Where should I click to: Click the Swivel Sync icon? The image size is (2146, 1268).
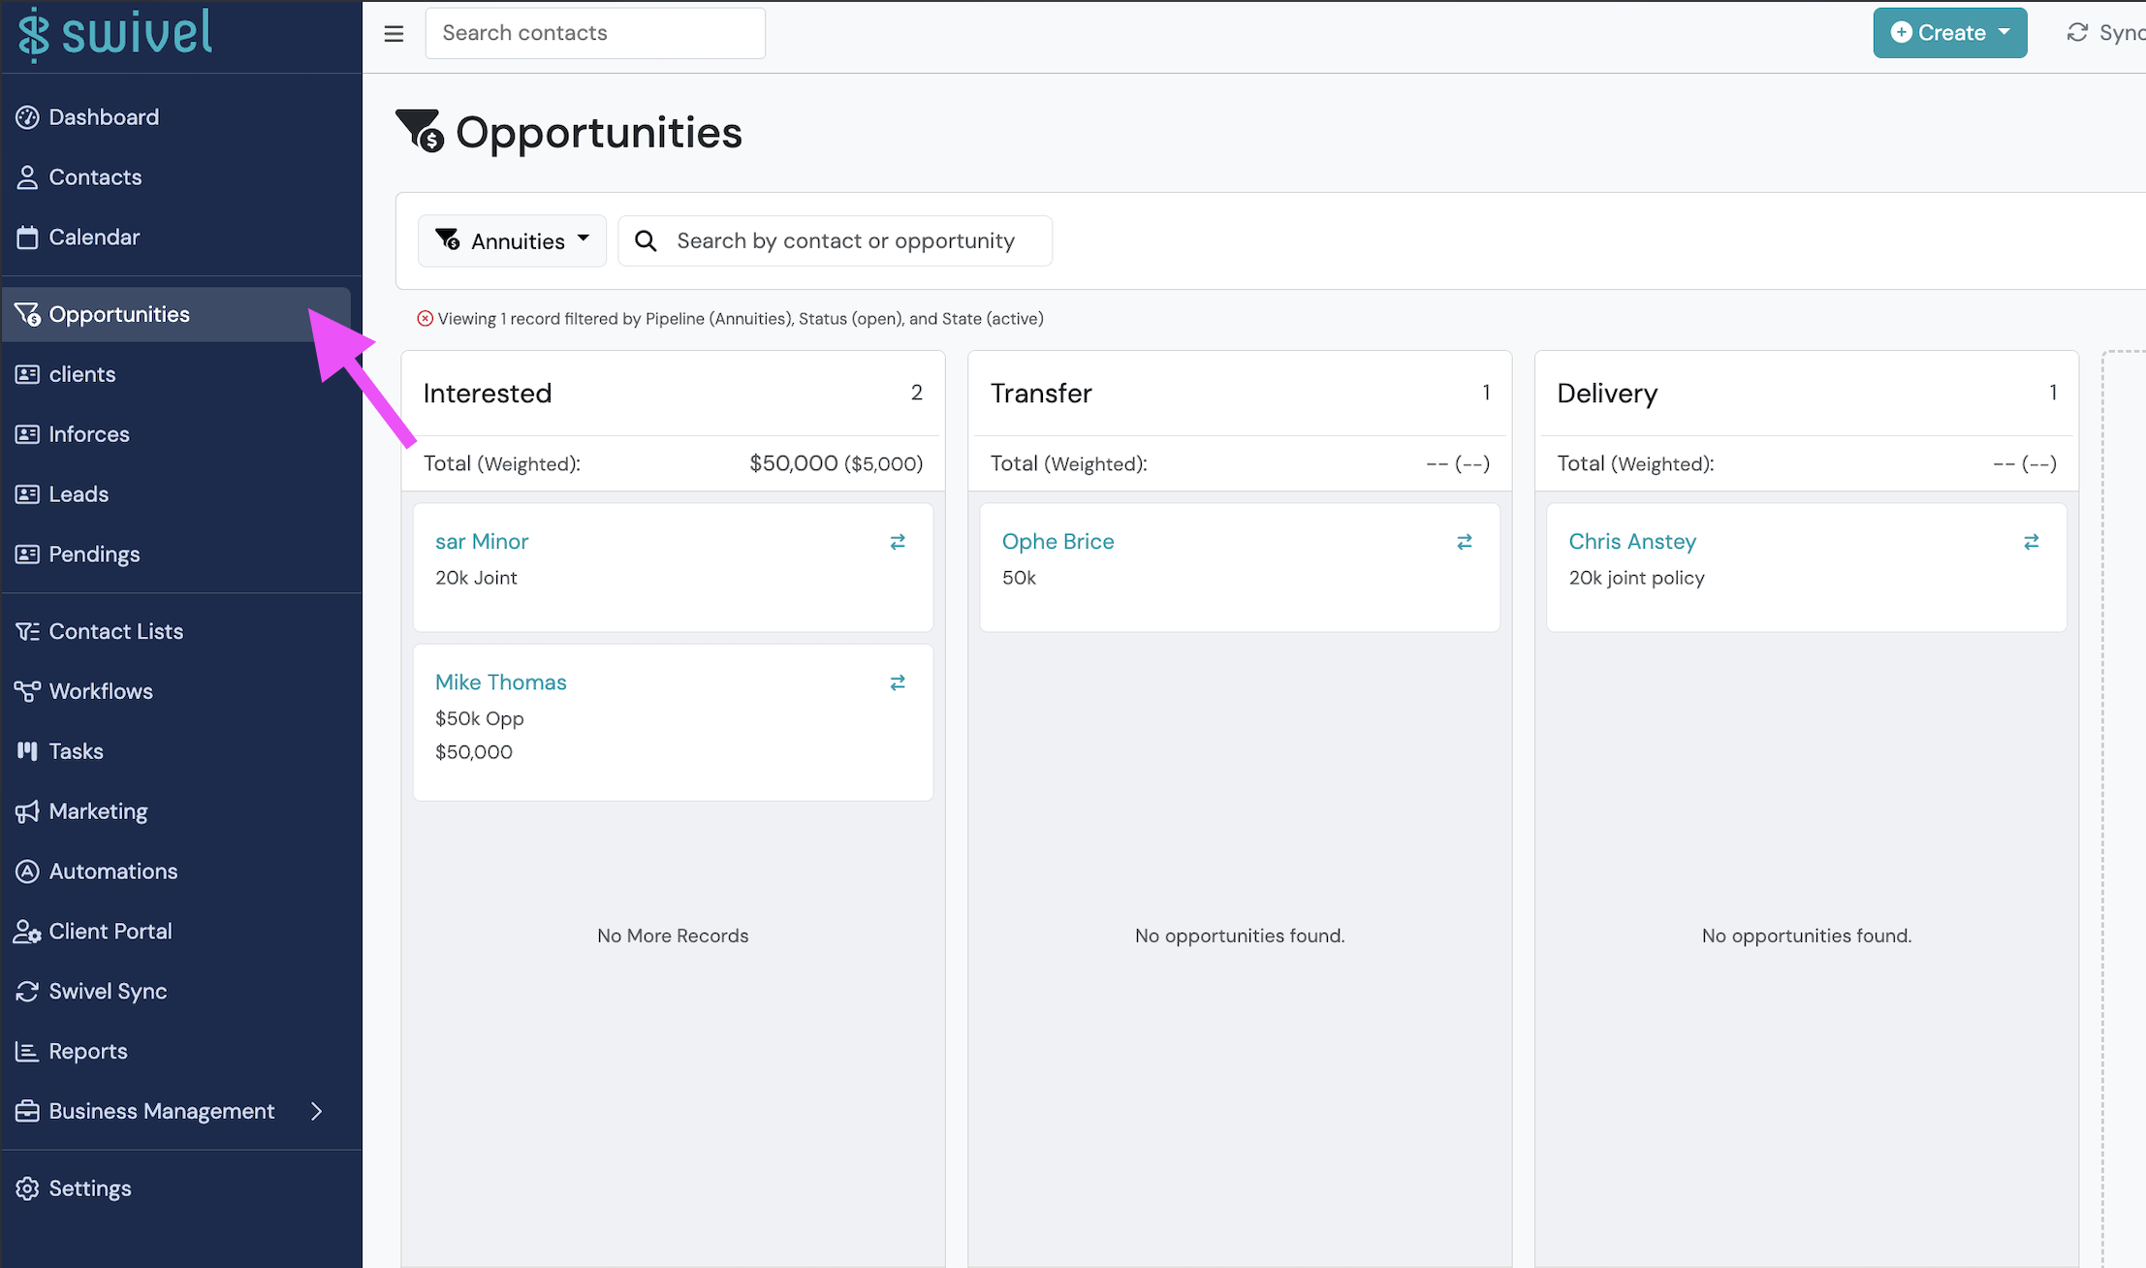tap(27, 992)
